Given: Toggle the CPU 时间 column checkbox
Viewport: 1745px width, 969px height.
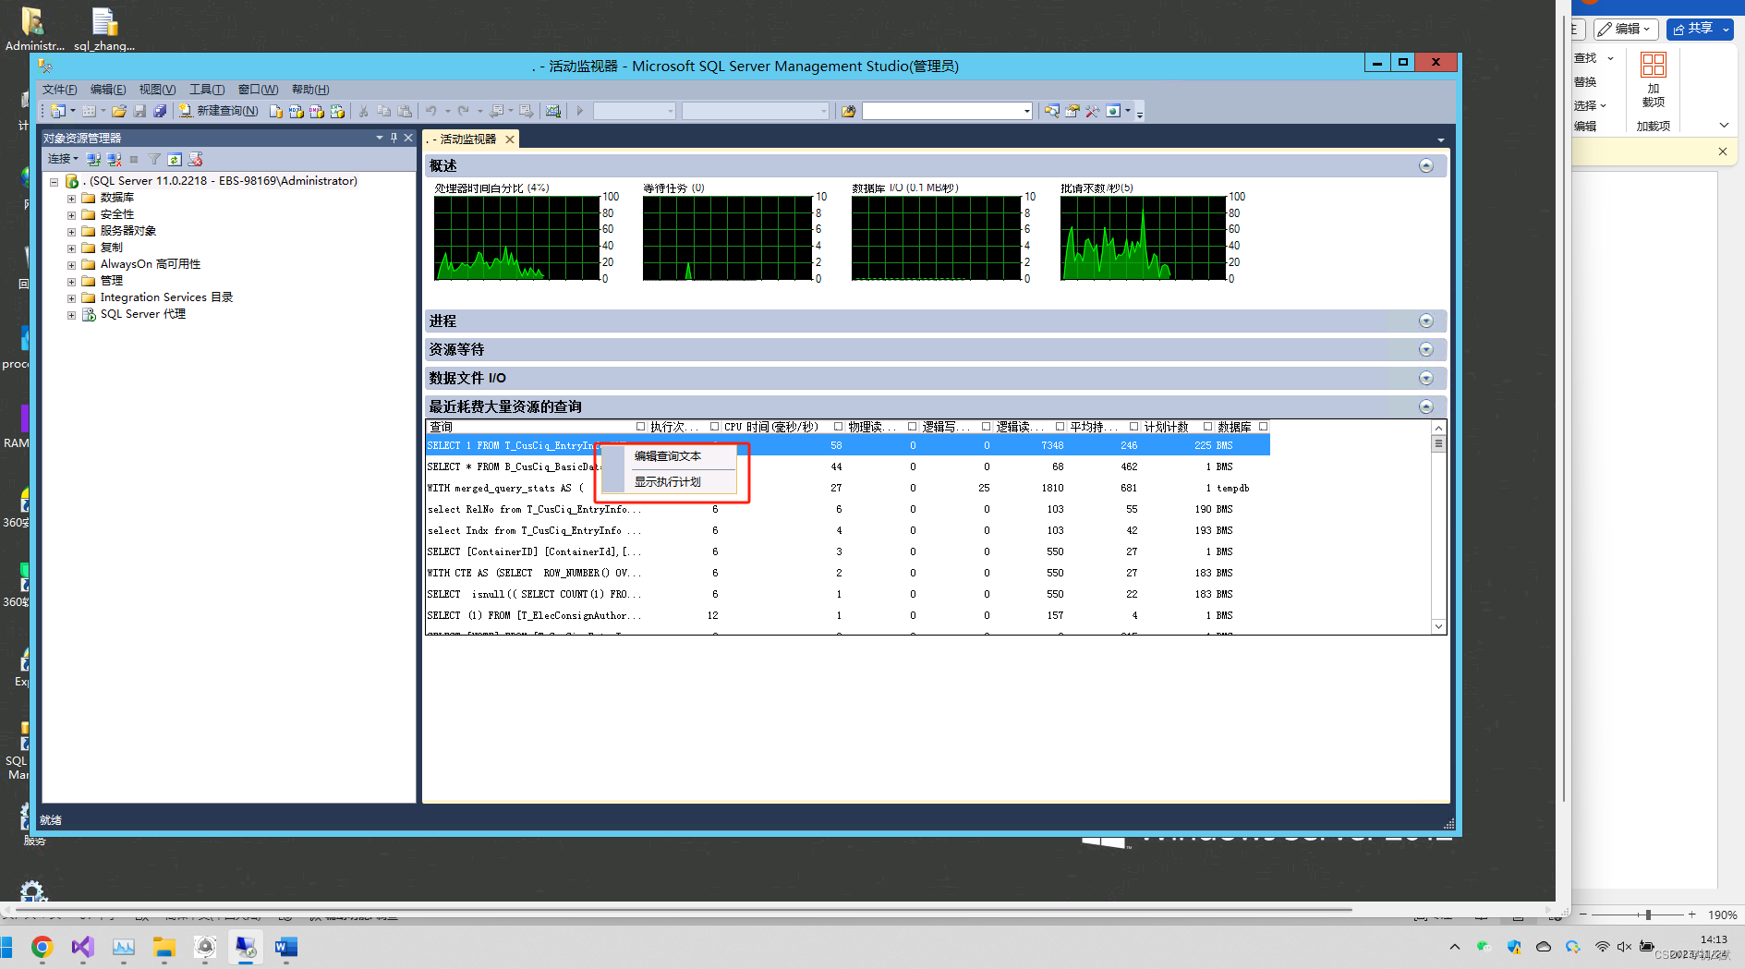Looking at the screenshot, I should (714, 426).
